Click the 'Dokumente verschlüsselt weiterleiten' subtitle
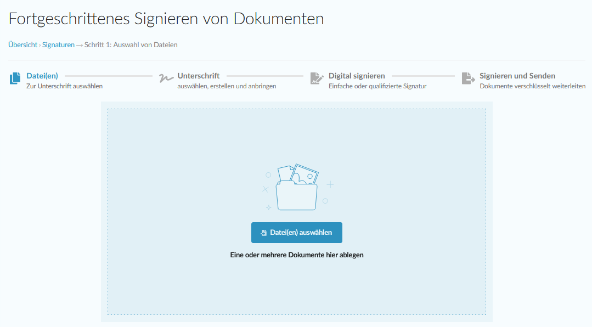The width and height of the screenshot is (592, 327). [x=532, y=86]
